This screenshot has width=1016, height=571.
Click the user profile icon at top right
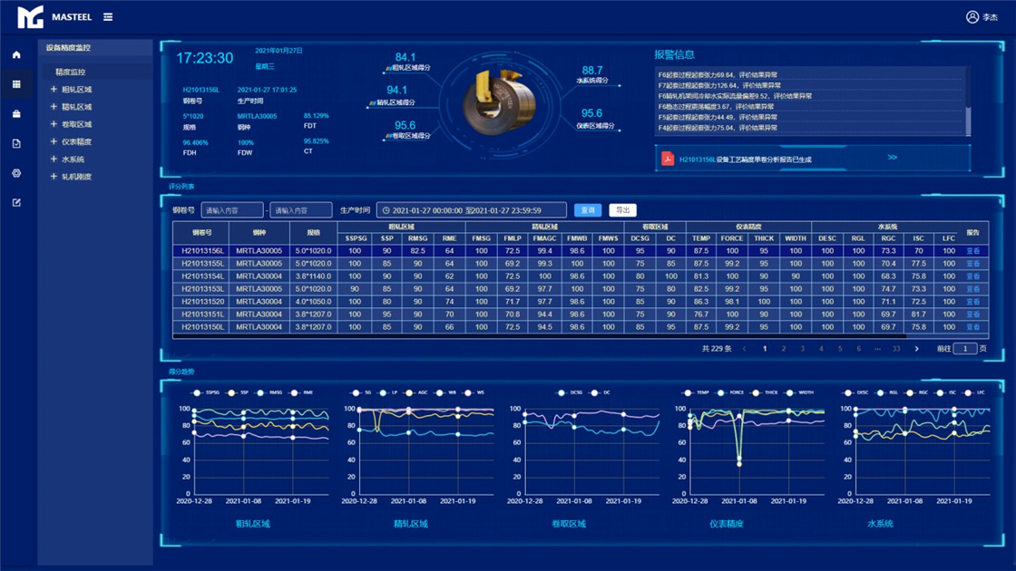(x=972, y=17)
